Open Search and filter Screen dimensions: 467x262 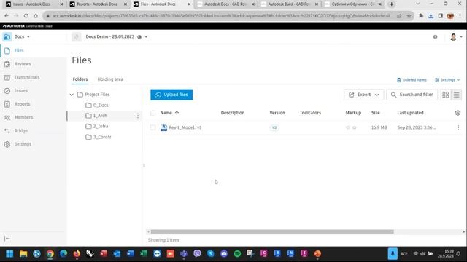tap(412, 95)
